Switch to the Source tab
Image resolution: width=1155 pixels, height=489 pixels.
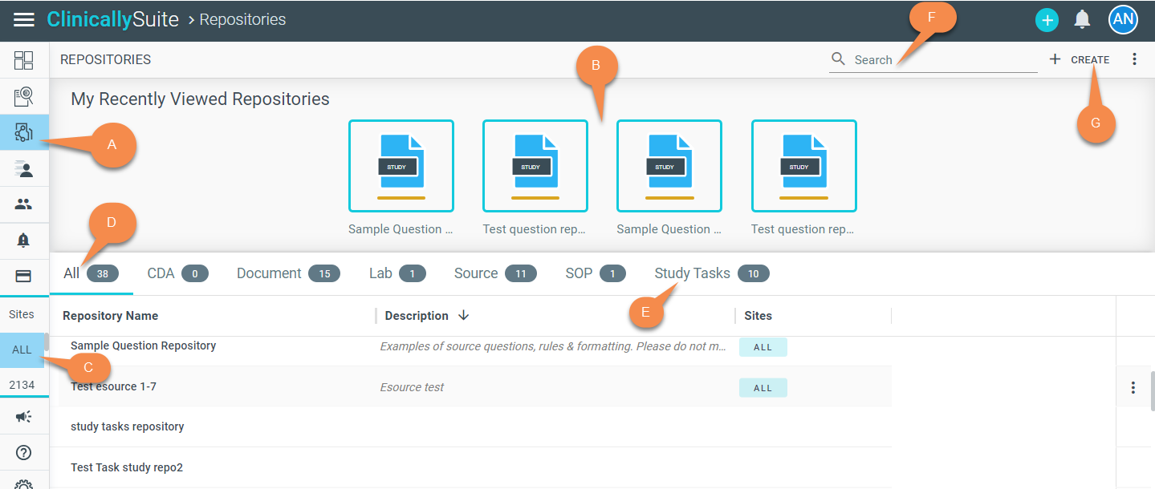[495, 273]
